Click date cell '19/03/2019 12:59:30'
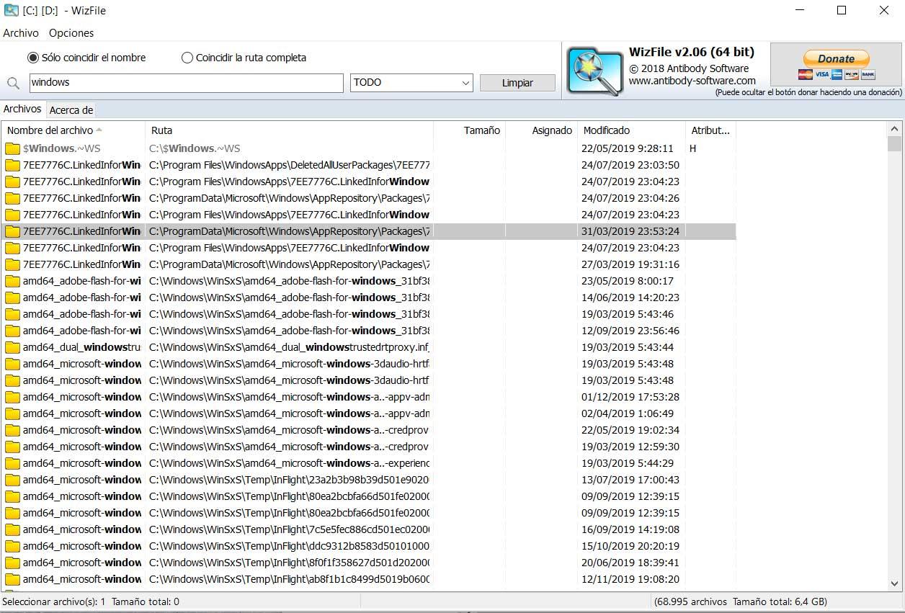Viewport: 905px width, 613px height. pos(630,447)
